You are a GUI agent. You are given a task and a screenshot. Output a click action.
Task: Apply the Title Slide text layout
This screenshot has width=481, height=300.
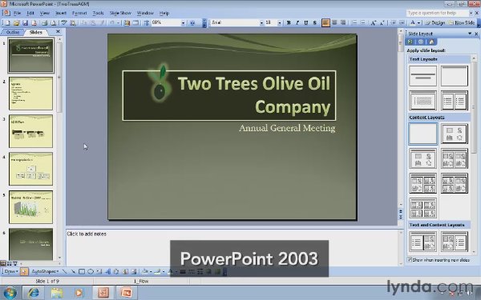[x=422, y=76]
